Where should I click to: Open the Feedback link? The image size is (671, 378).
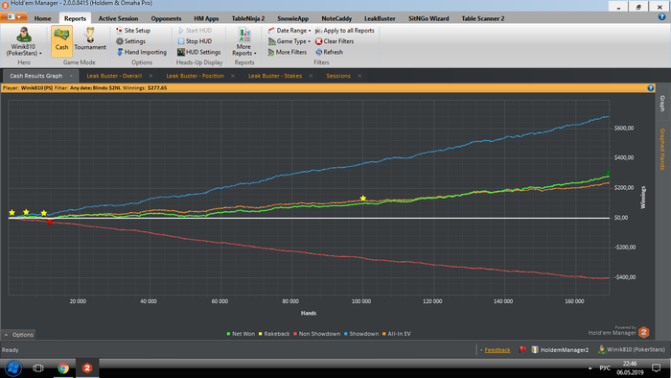pos(497,350)
